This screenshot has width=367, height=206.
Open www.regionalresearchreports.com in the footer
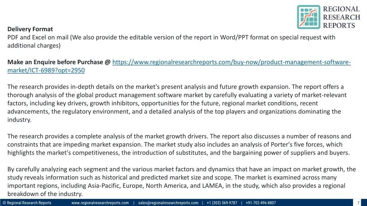100,203
